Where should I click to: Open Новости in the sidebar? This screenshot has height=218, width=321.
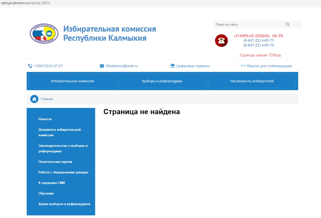click(45, 119)
